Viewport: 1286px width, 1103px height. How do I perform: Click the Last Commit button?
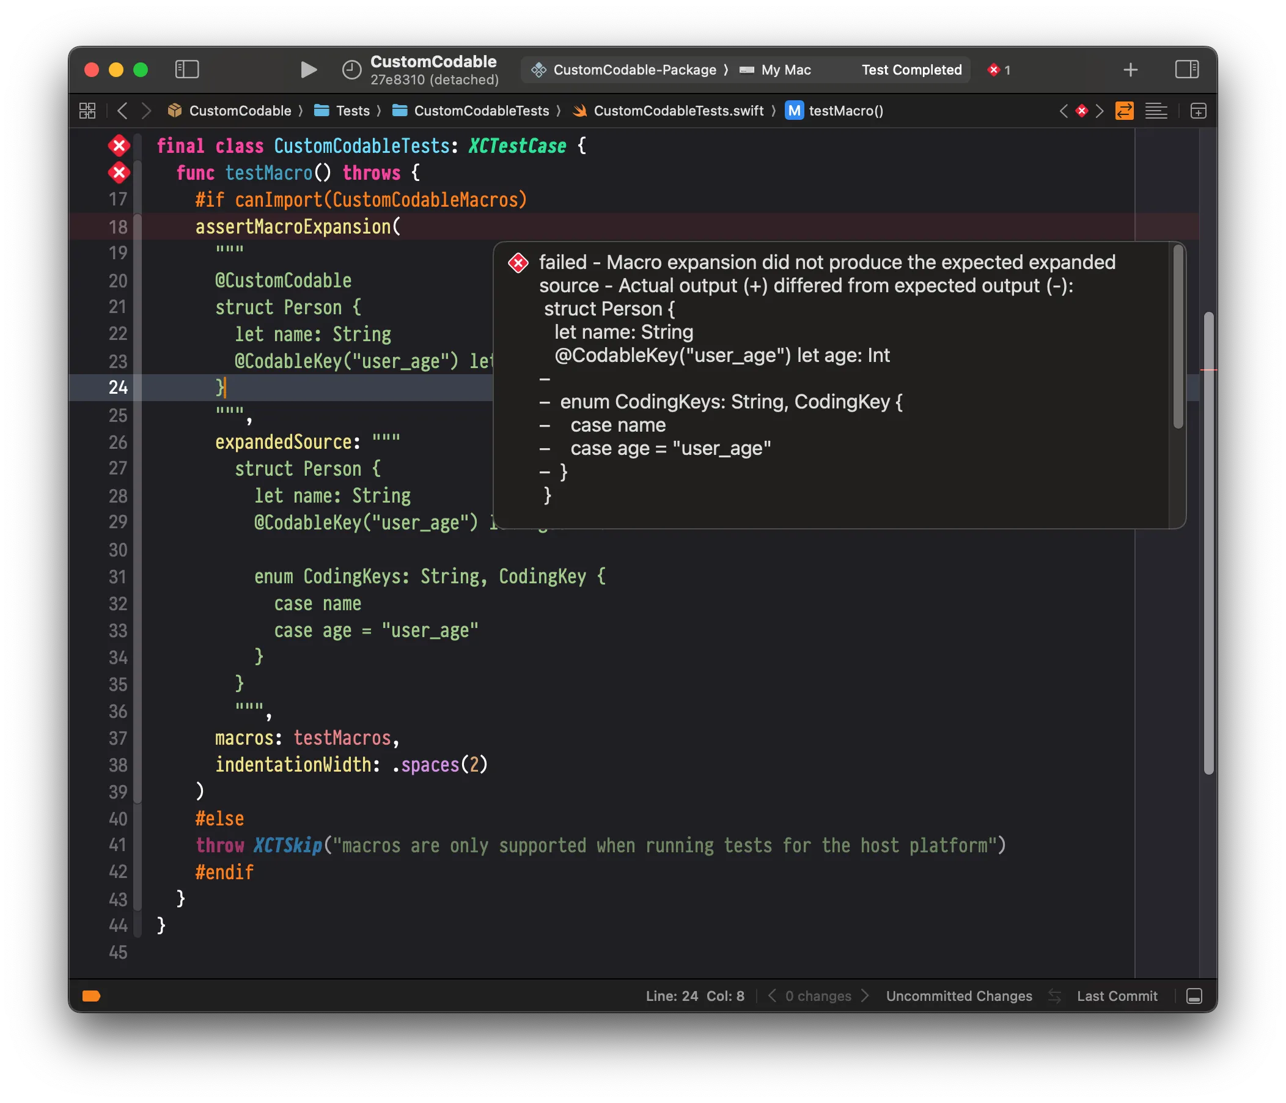tap(1117, 995)
